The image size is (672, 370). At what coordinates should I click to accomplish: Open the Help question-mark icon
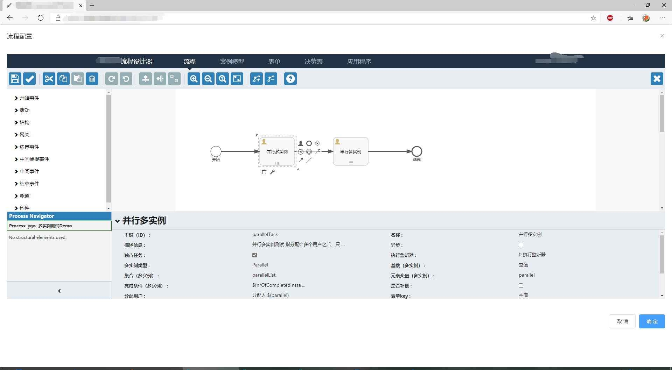290,79
